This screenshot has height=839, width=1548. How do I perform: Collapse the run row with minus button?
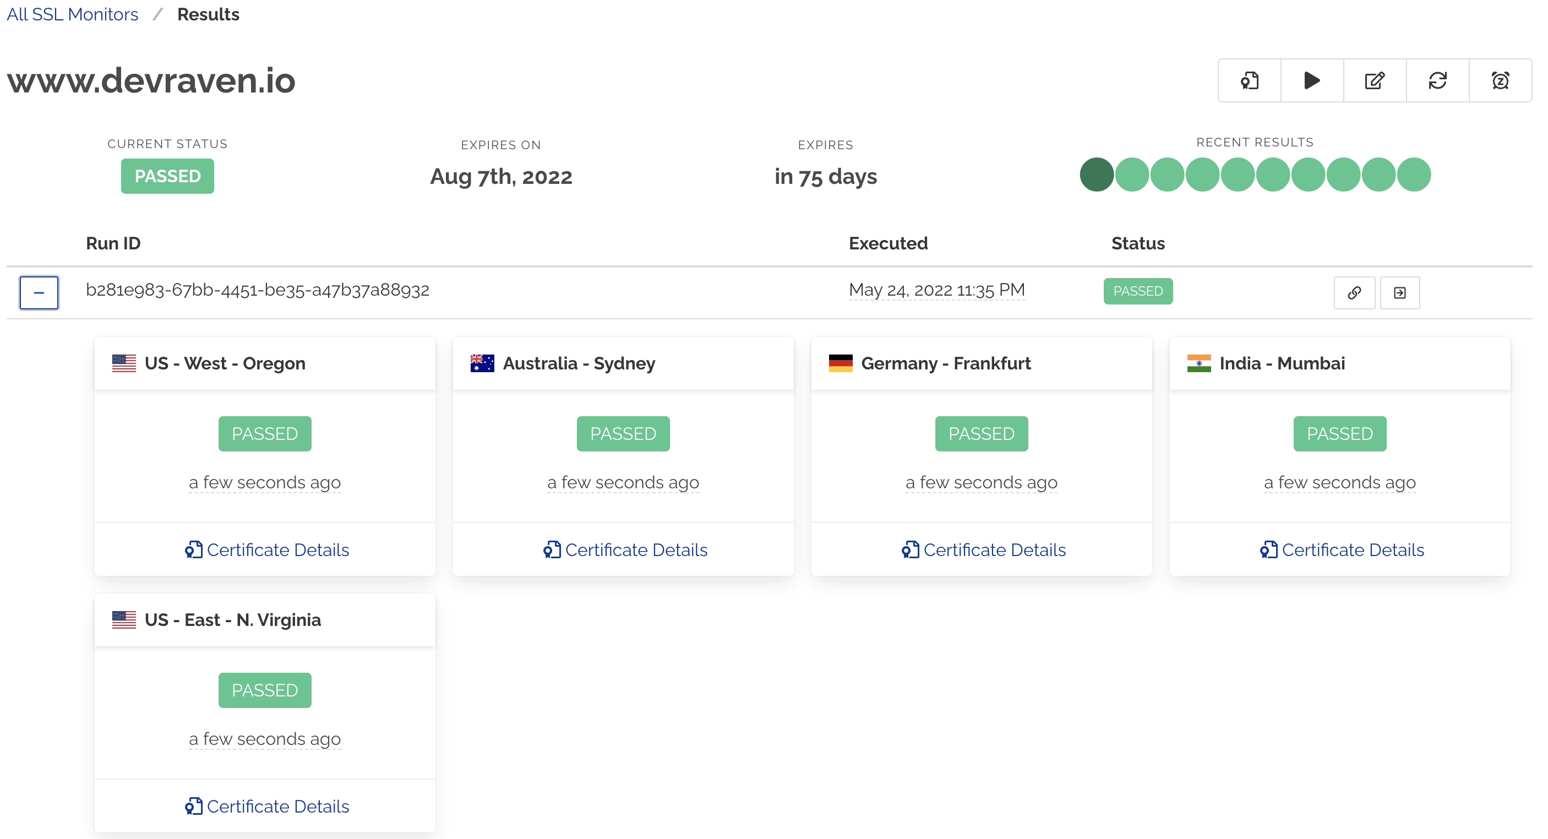point(39,293)
